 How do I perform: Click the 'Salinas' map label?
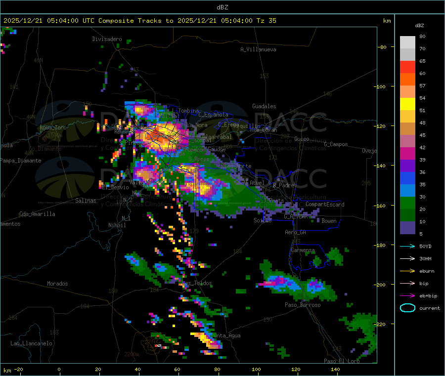pos(86,201)
